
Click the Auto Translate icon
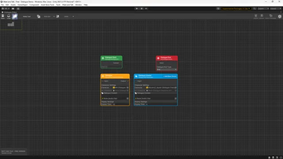271,16
